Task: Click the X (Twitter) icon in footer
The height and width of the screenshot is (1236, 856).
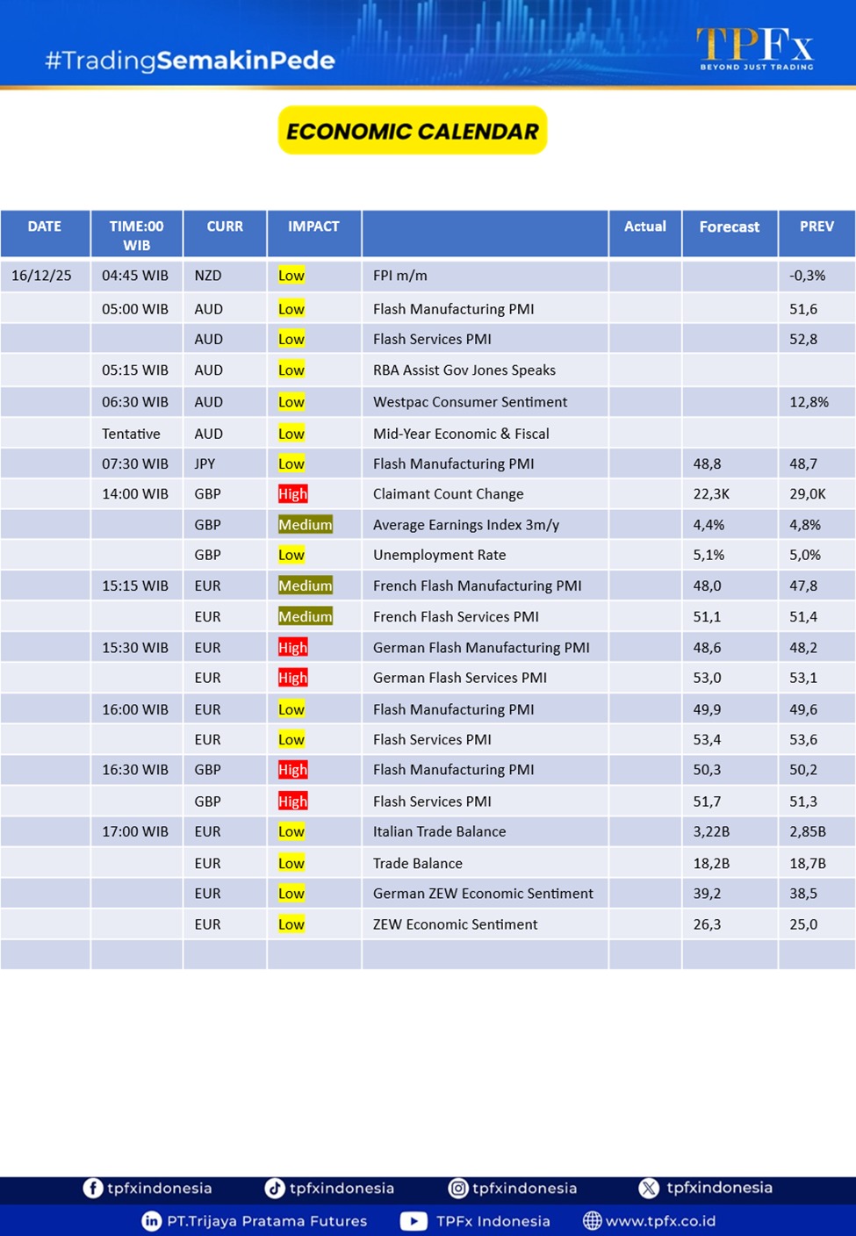Action: click(649, 1188)
